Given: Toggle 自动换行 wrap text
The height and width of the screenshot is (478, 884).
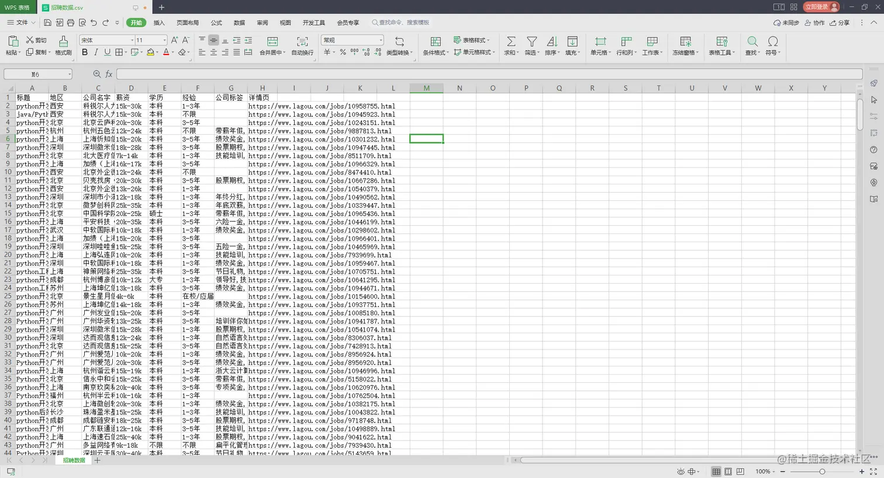Looking at the screenshot, I should 302,42.
